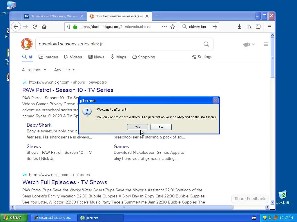Click the DuckDuckGo logo
Viewport: 297px width, 222px height.
(27, 44)
